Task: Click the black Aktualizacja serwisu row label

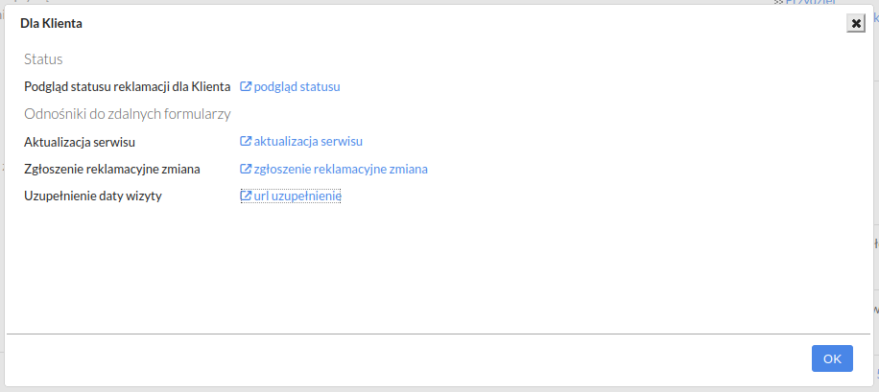Action: pos(80,142)
